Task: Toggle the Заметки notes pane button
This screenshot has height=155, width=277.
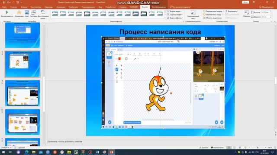Action: click(204, 148)
